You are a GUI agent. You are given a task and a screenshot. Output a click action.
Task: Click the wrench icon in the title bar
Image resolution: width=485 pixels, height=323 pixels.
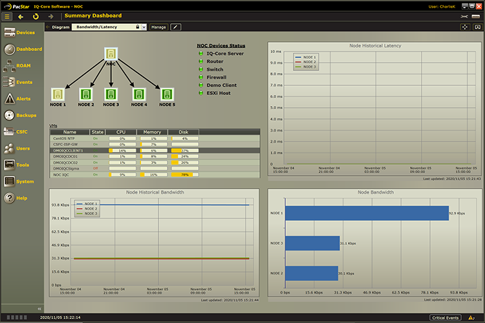tap(464, 16)
